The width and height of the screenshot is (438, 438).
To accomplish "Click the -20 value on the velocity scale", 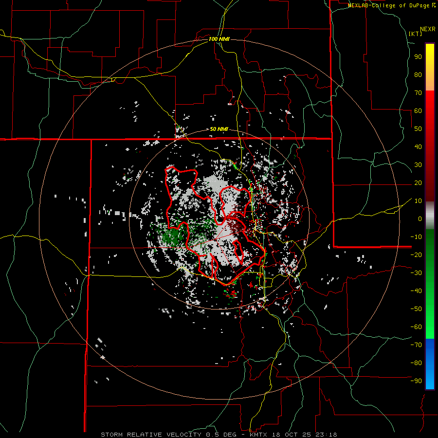I will (416, 255).
